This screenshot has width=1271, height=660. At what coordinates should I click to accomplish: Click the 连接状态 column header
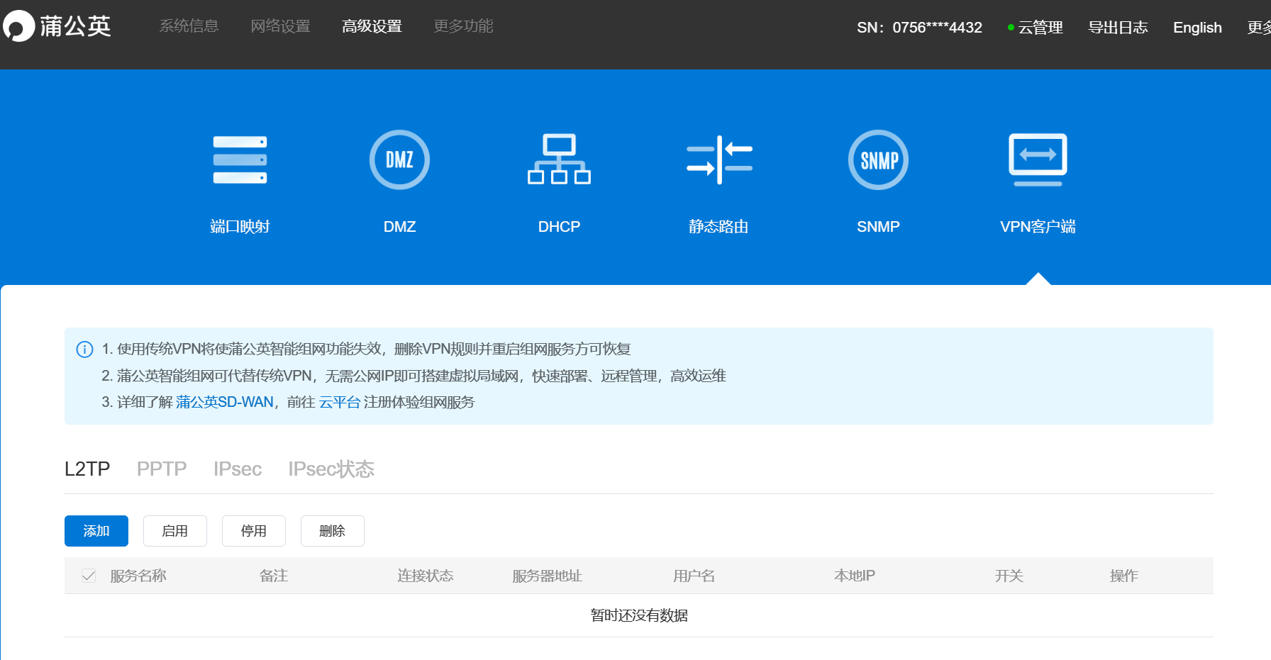click(426, 576)
